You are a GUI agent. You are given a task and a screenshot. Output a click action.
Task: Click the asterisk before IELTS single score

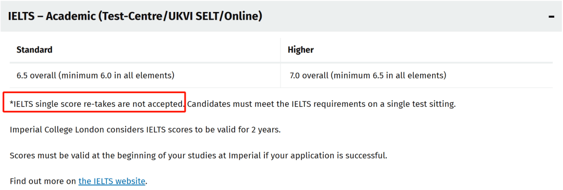click(11, 103)
